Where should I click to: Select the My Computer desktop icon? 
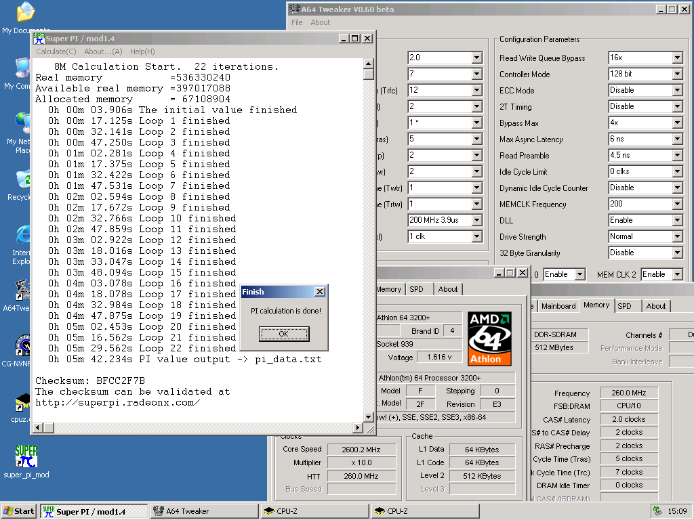tap(22, 68)
